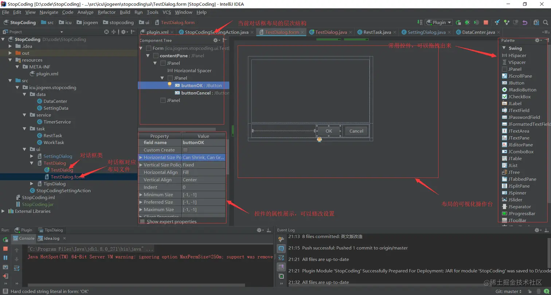
Task: Expand the TipsDialog node
Action: coord(32,184)
